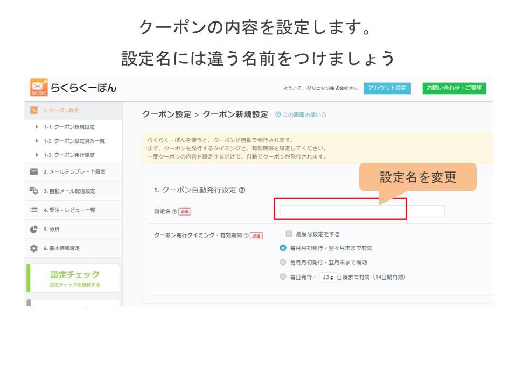This screenshot has width=517, height=387.
Task: Select 毎月月初発行・翌々月末まで有効 radio option
Action: (x=283, y=248)
